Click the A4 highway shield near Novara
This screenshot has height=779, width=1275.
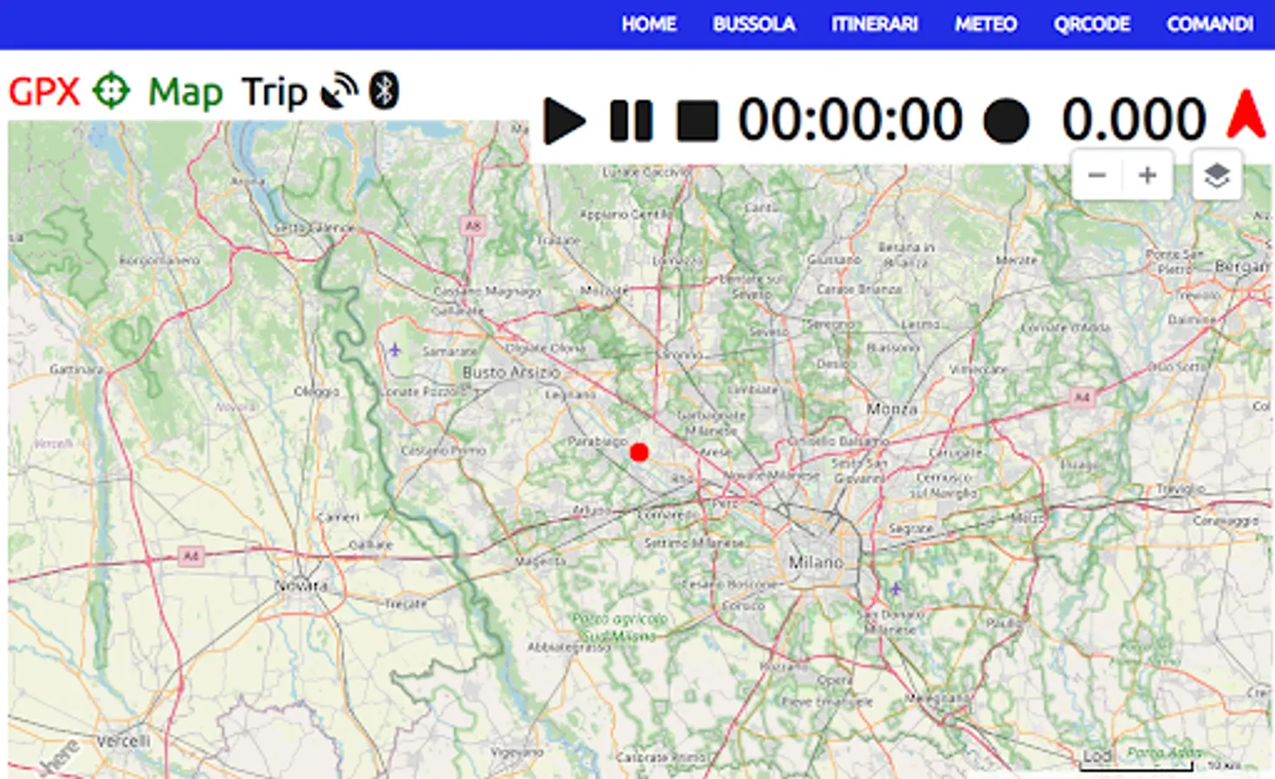(191, 556)
